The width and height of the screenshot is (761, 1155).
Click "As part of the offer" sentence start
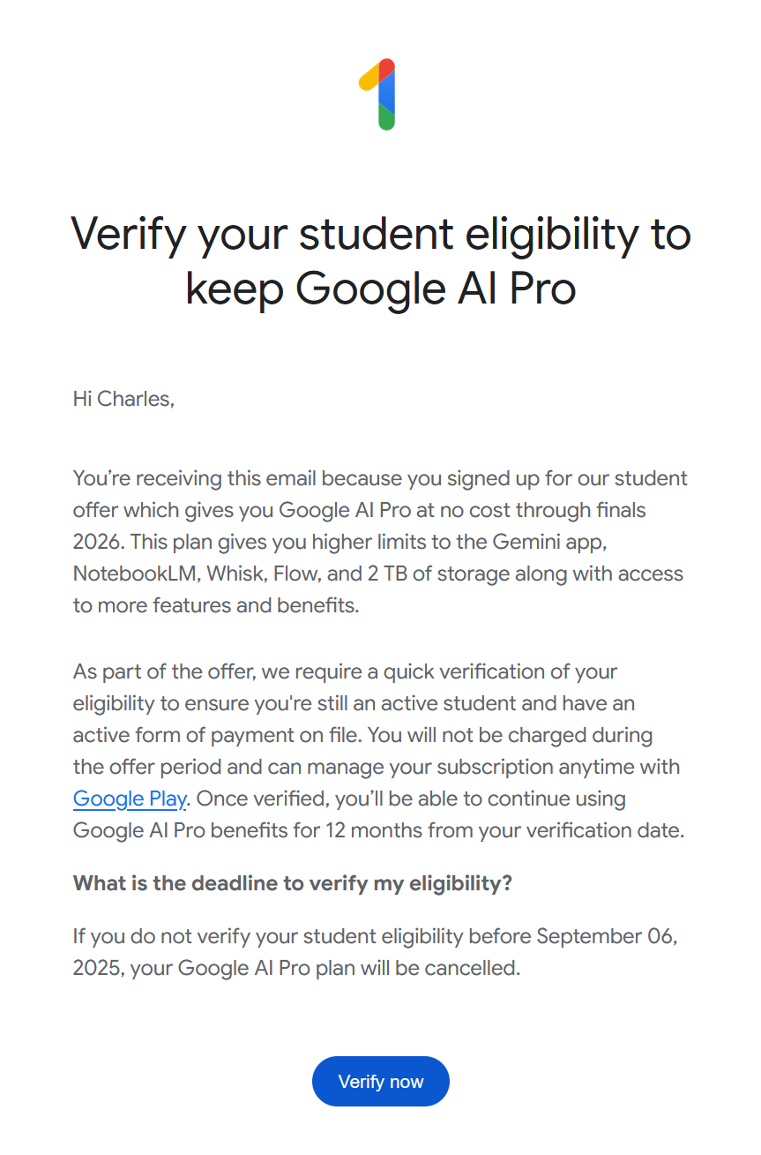point(165,671)
